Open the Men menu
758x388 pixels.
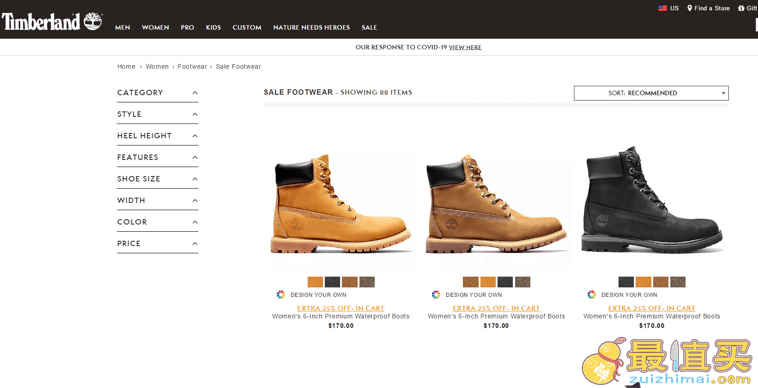tap(122, 27)
